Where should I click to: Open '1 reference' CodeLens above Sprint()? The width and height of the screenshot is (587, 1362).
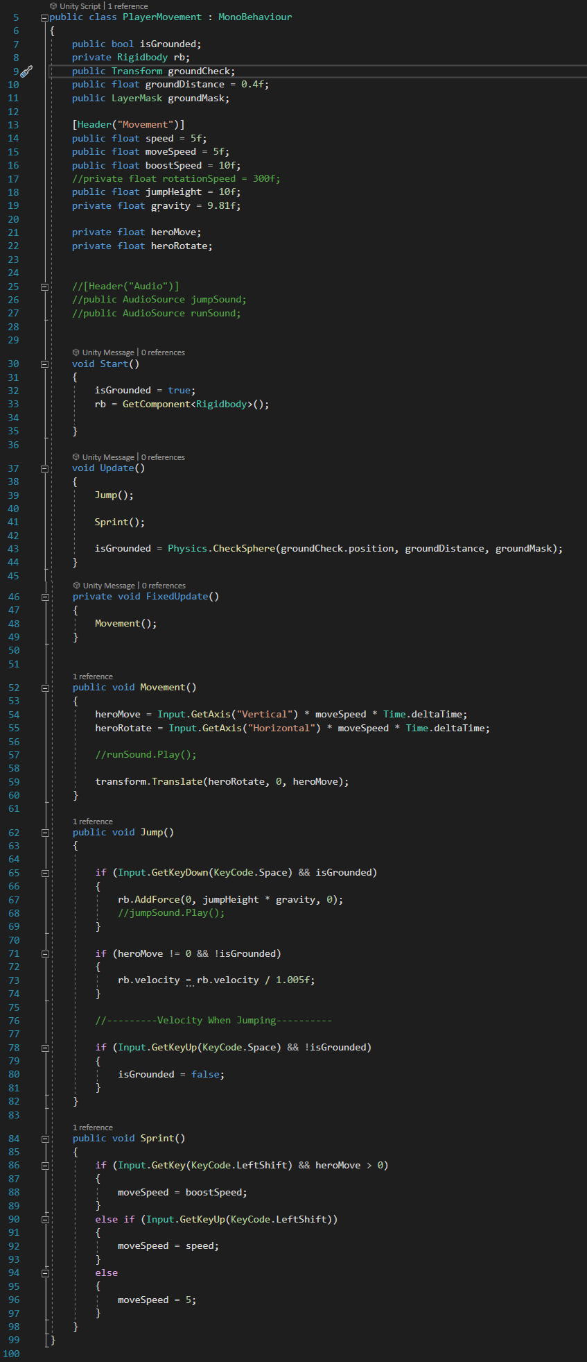pyautogui.click(x=93, y=1127)
